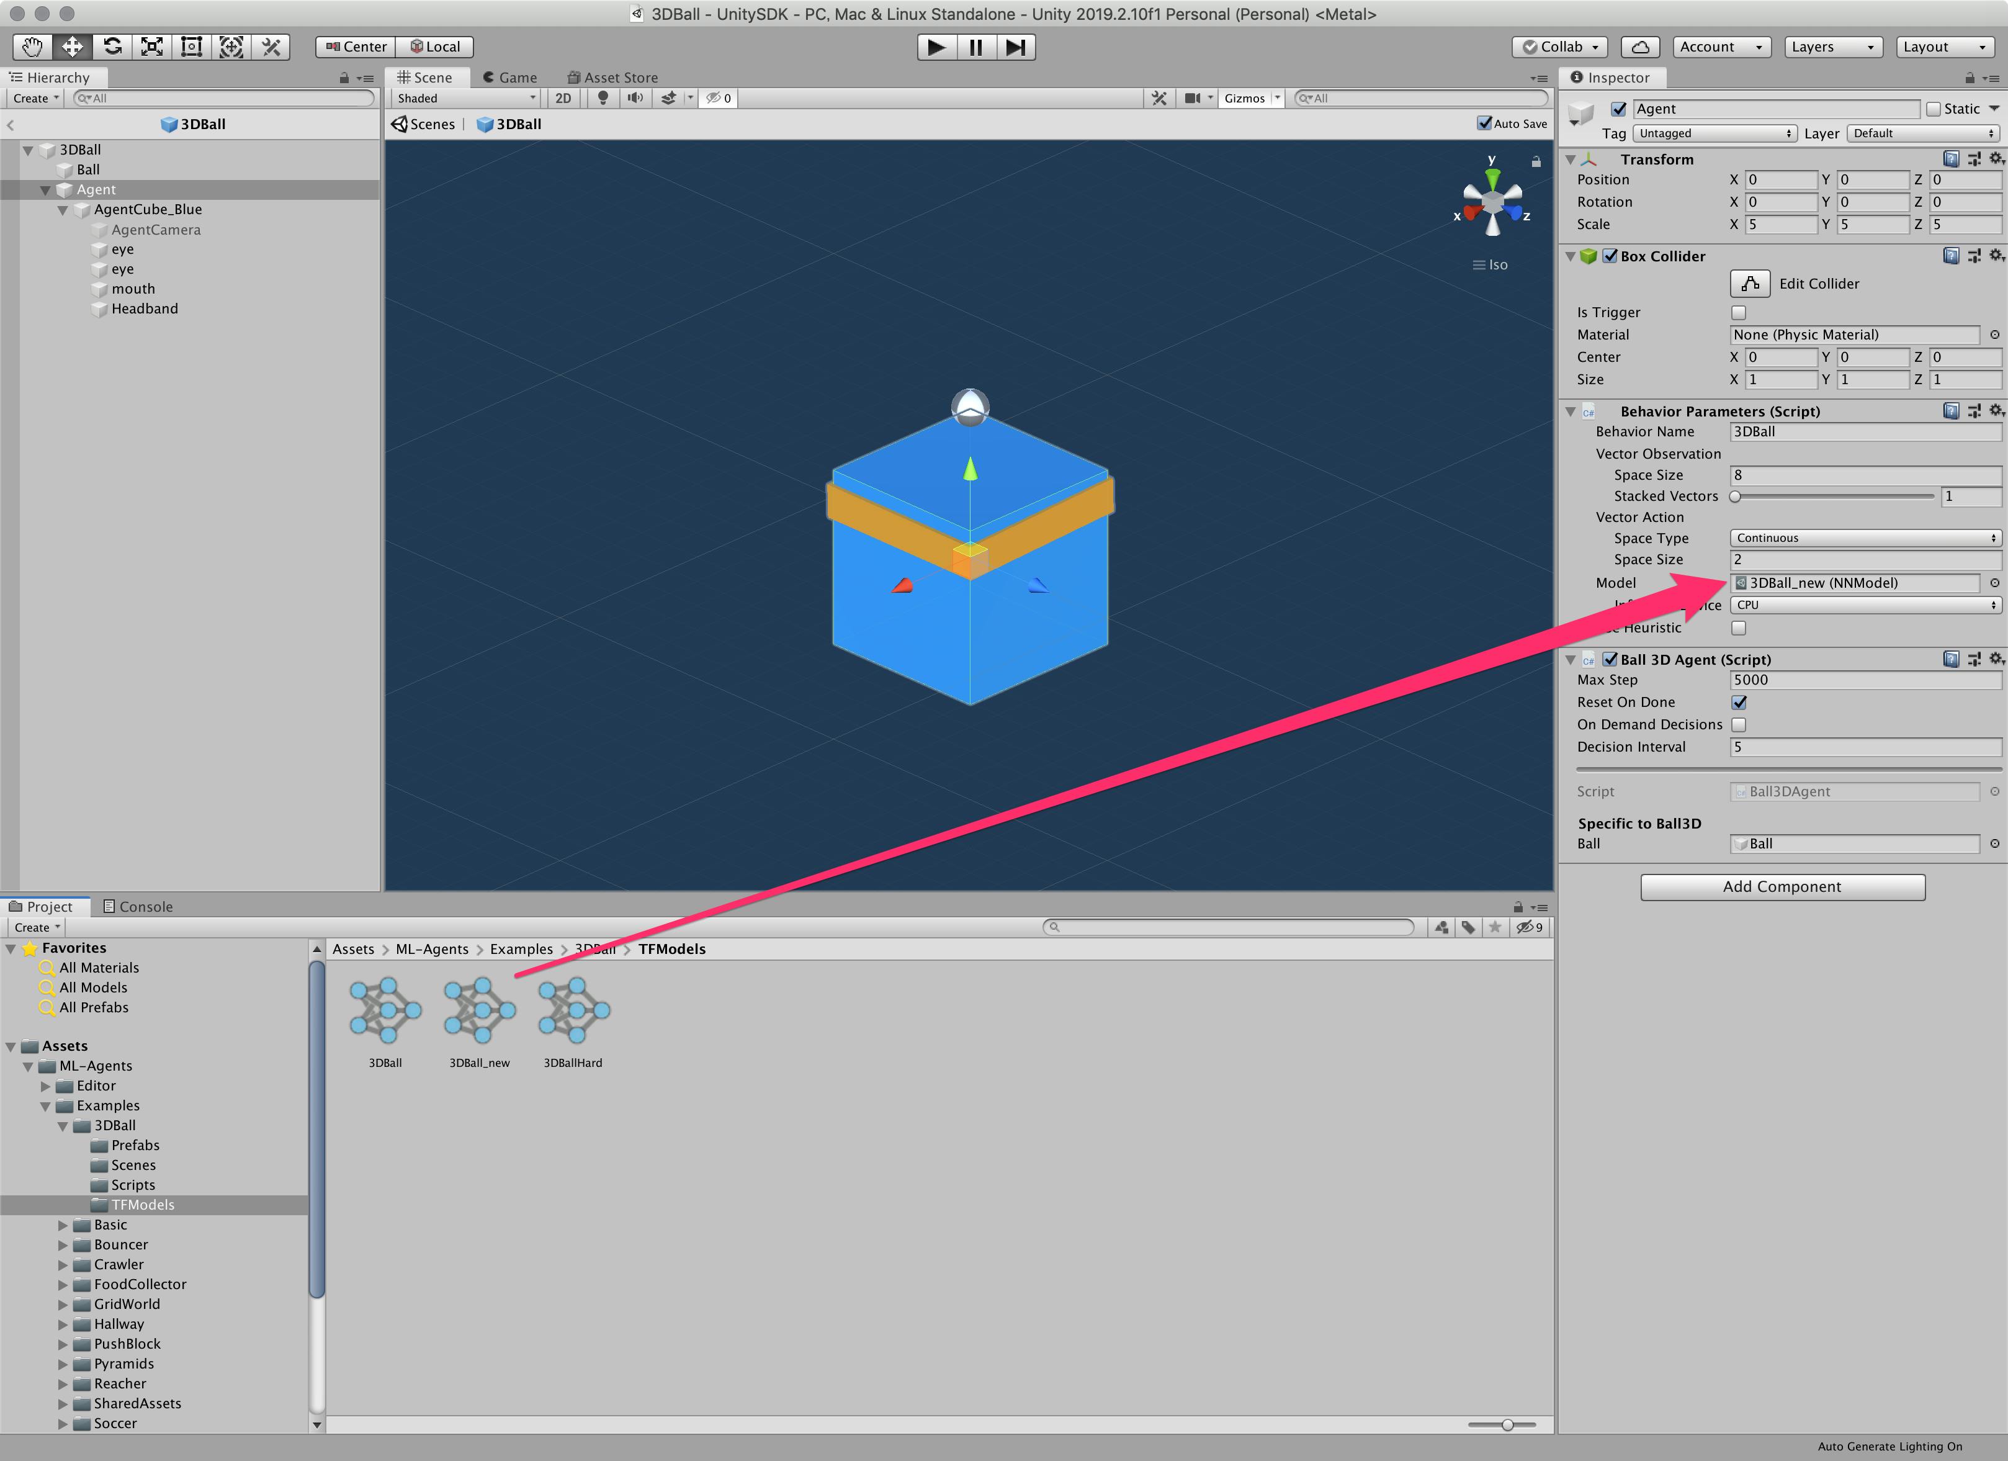This screenshot has height=1461, width=2008.
Task: Adjust the Stacked Vectors slider
Action: coord(1736,497)
